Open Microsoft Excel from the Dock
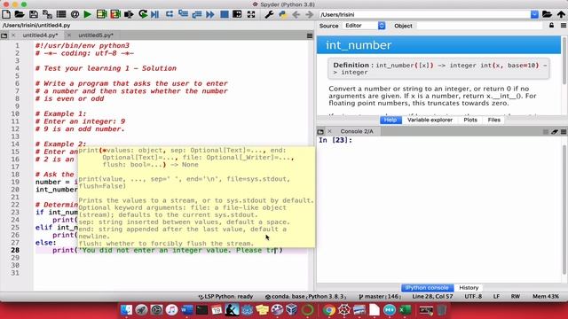The image size is (568, 319). coord(405,310)
